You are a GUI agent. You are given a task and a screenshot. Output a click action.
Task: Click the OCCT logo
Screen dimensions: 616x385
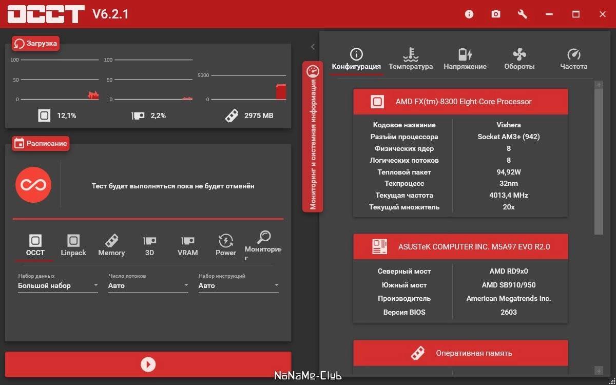pos(46,14)
